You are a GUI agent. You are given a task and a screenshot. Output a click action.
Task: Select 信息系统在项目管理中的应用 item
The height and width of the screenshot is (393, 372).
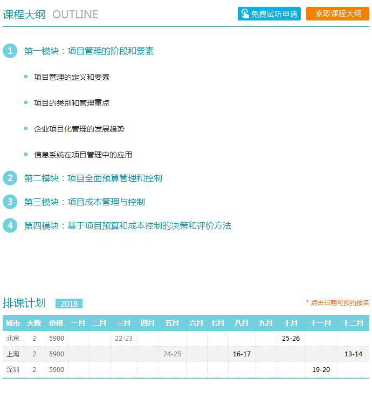[83, 155]
